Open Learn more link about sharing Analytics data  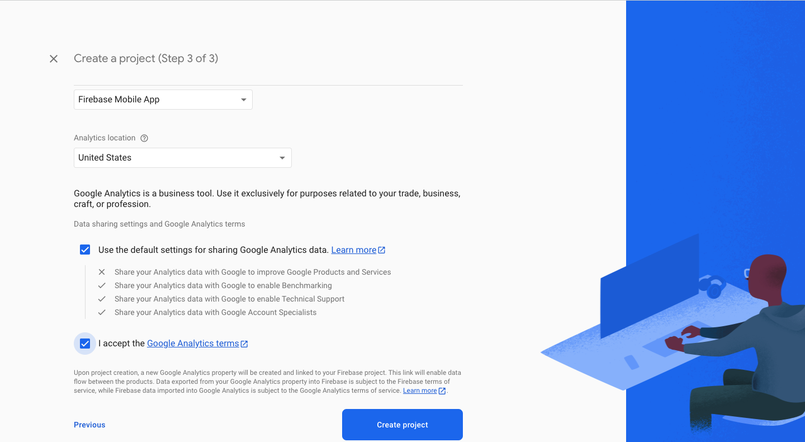pos(353,250)
